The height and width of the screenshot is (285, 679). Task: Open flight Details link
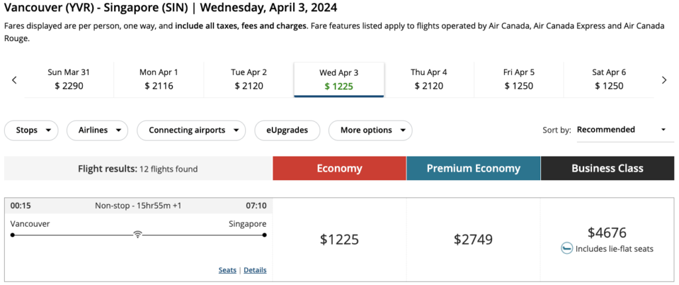pos(255,270)
